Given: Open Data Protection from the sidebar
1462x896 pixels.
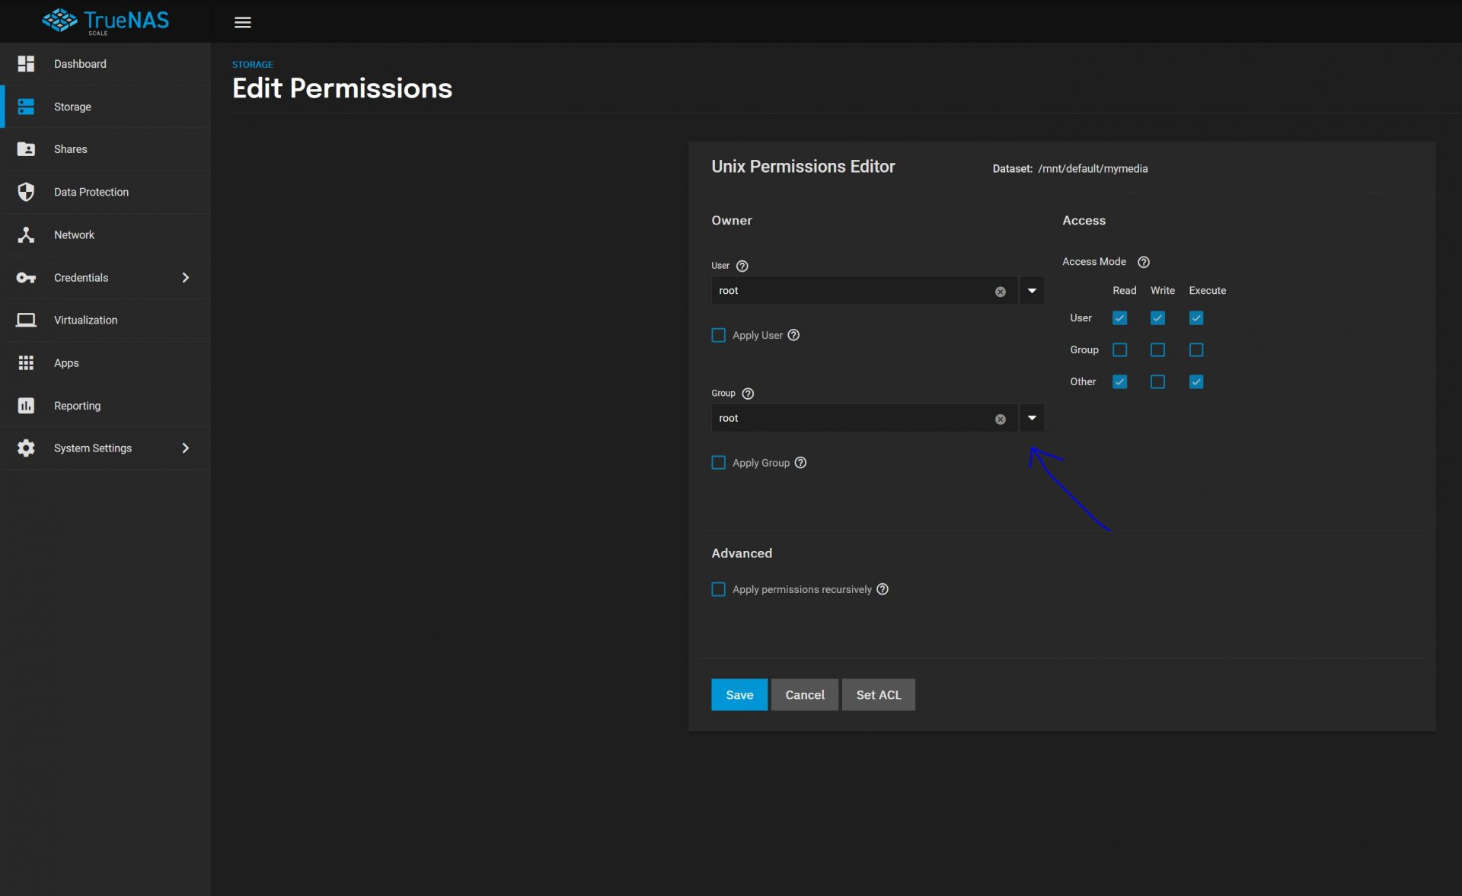Looking at the screenshot, I should coord(91,192).
